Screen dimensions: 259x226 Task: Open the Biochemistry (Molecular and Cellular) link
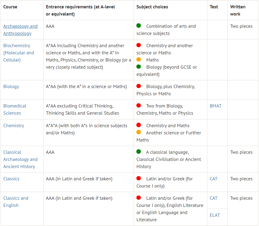[x=19, y=53]
